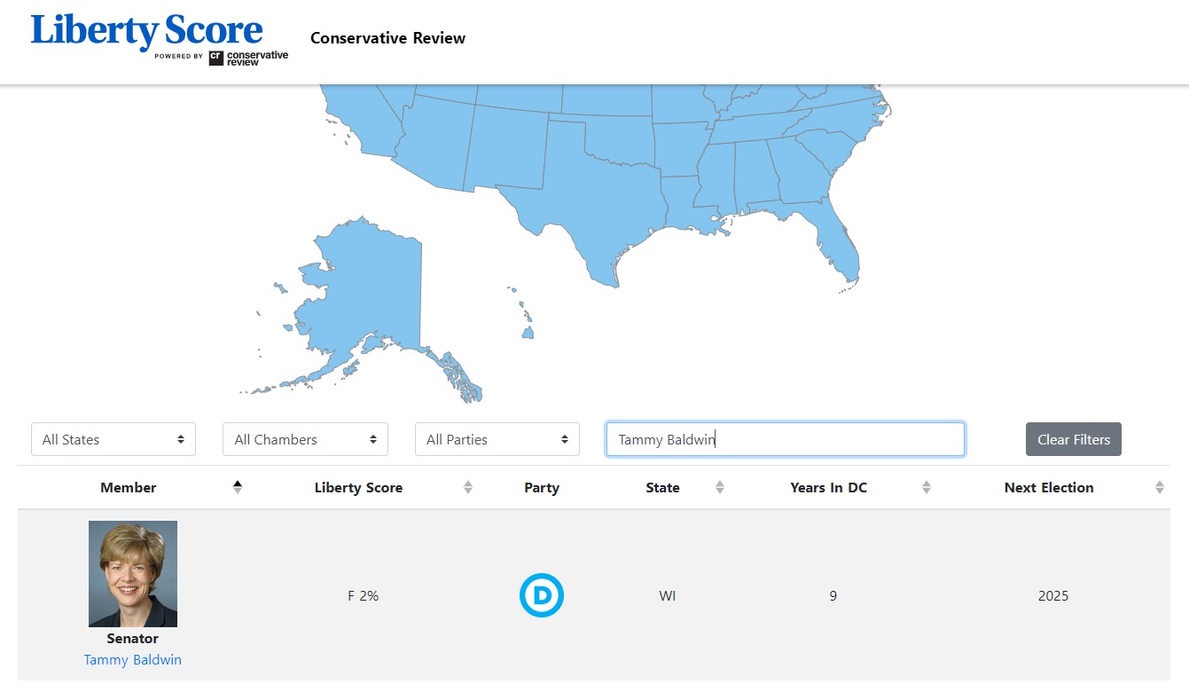The width and height of the screenshot is (1189, 692).
Task: Open the All Chambers dropdown
Action: (305, 439)
